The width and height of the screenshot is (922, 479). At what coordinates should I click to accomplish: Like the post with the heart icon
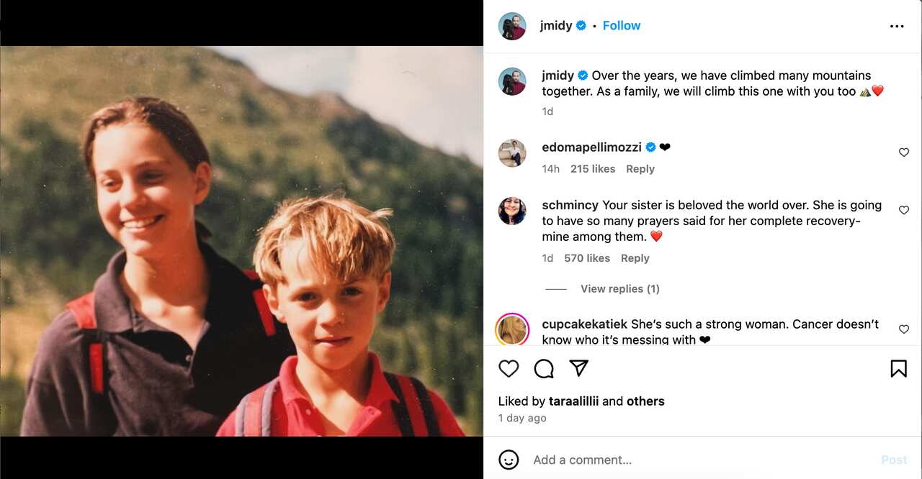pos(509,369)
